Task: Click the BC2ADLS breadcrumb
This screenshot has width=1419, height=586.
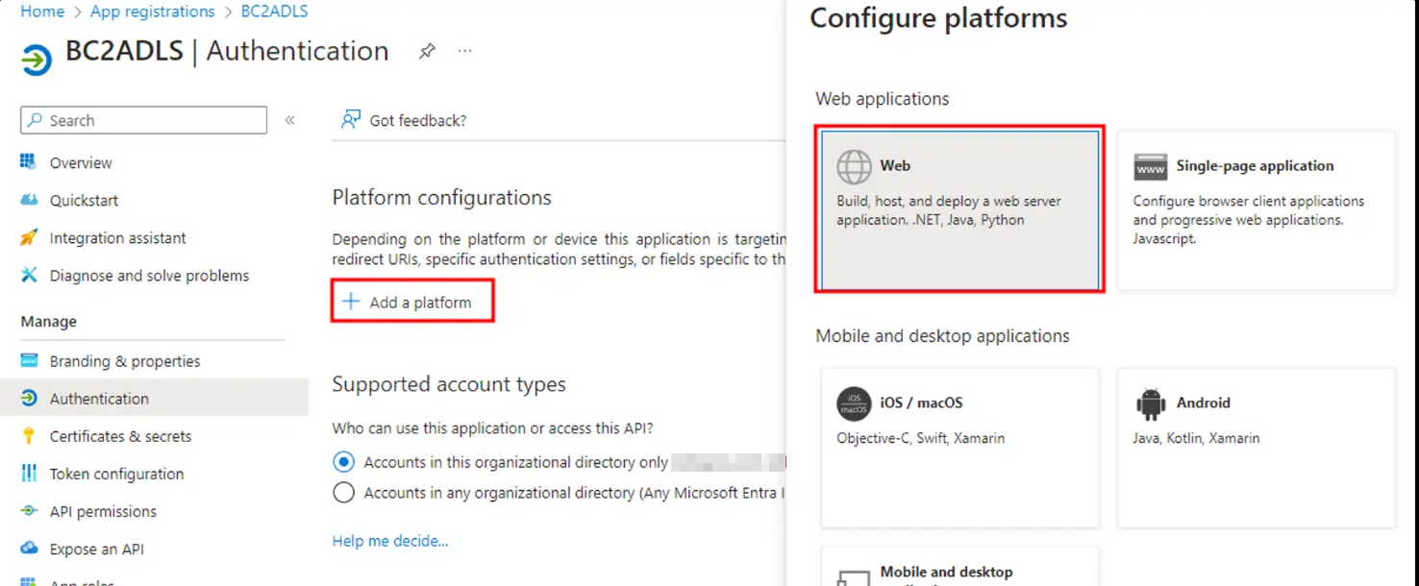Action: tap(274, 12)
